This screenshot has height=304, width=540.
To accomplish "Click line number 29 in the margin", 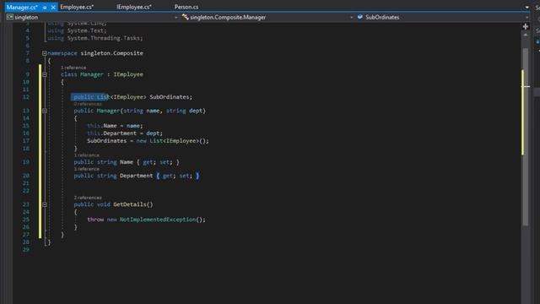I will [26, 250].
